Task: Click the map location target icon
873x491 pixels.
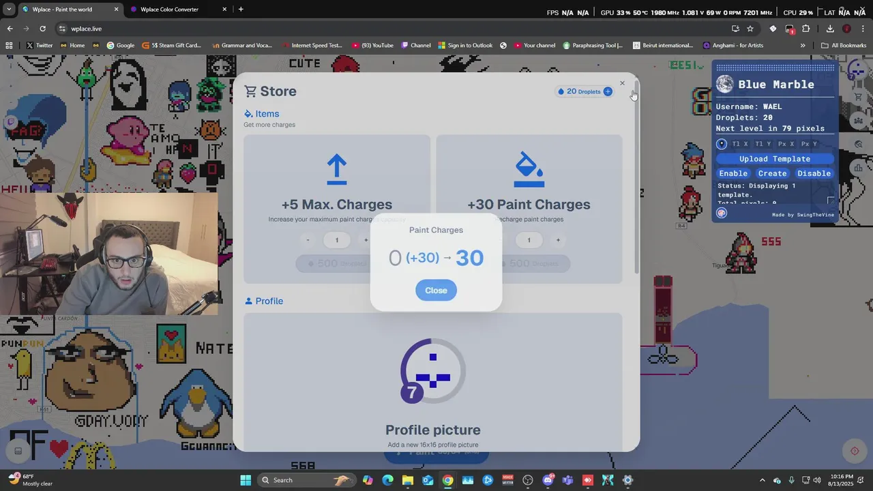Action: tap(854, 451)
